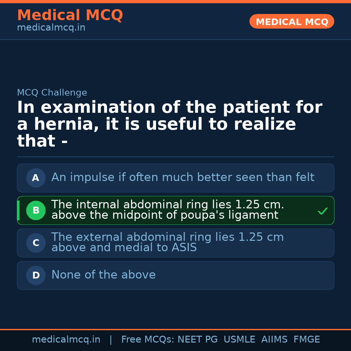Click the hernia examination question heading

[x=169, y=124]
